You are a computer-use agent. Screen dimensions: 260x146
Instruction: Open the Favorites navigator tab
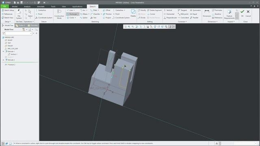click(33, 26)
